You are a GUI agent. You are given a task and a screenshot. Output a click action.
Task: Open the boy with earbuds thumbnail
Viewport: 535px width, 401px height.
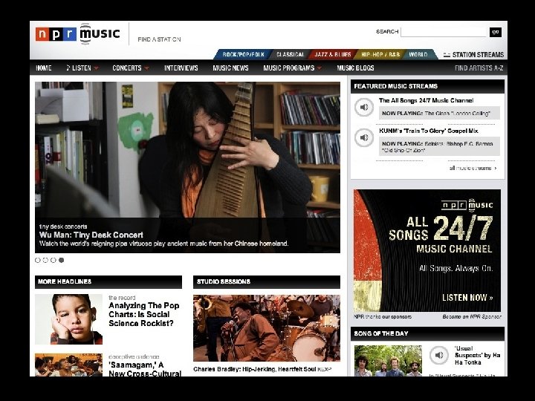(68, 319)
